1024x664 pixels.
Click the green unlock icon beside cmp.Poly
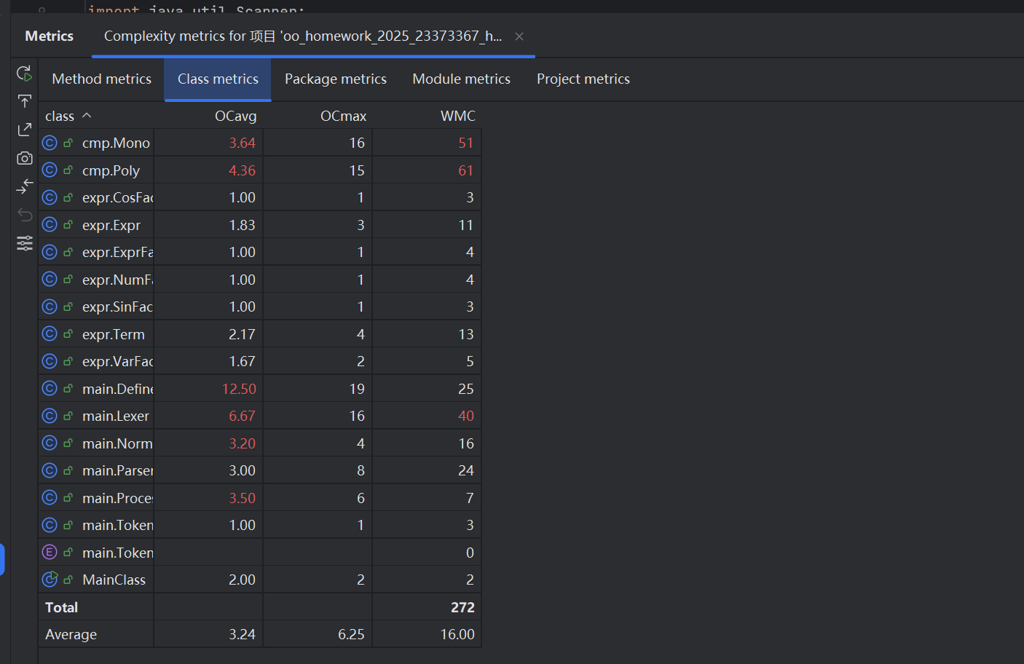pyautogui.click(x=68, y=170)
